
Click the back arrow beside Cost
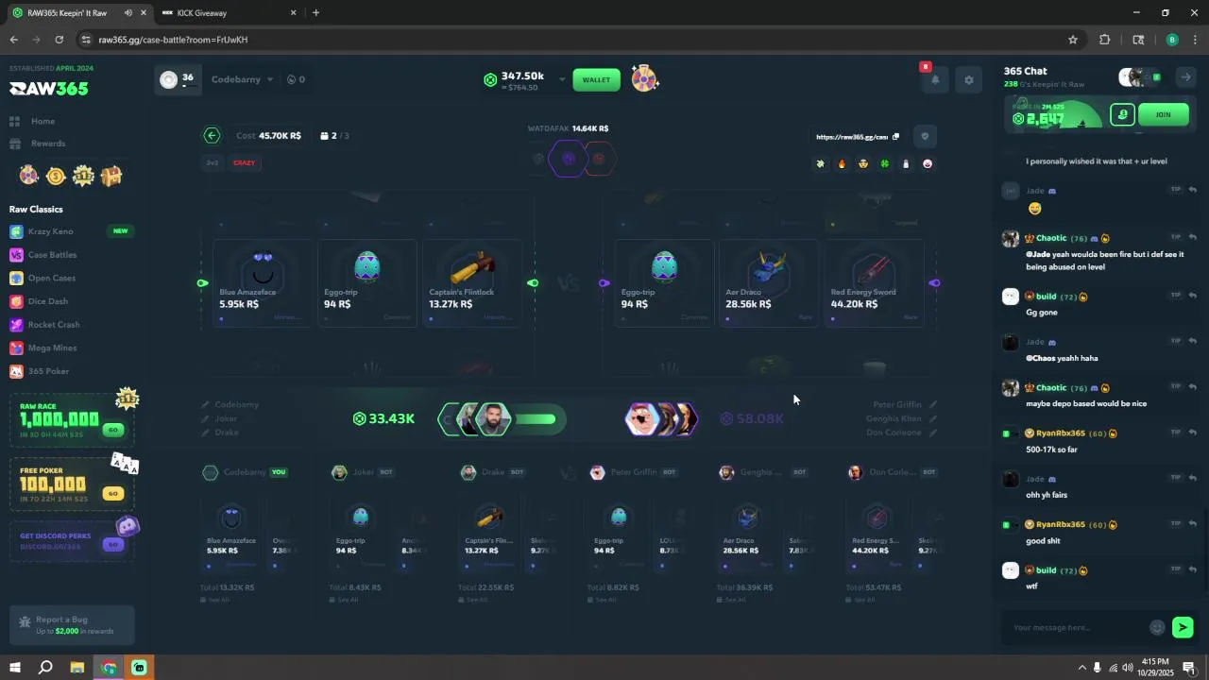[x=212, y=136]
